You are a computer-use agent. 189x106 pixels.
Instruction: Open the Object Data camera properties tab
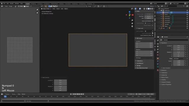pos(158,67)
